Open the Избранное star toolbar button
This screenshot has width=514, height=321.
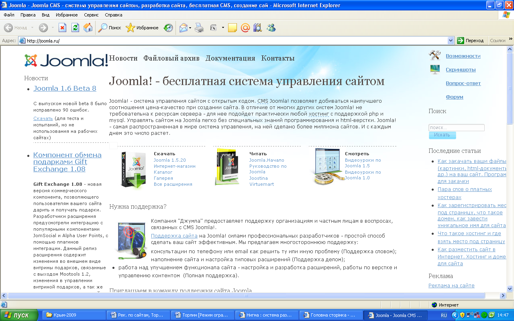142,28
